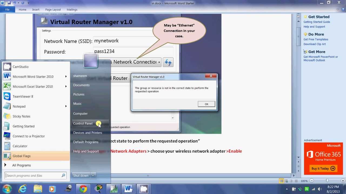
Task: Switch to the Home ribbon tab
Action: (x=22, y=9)
